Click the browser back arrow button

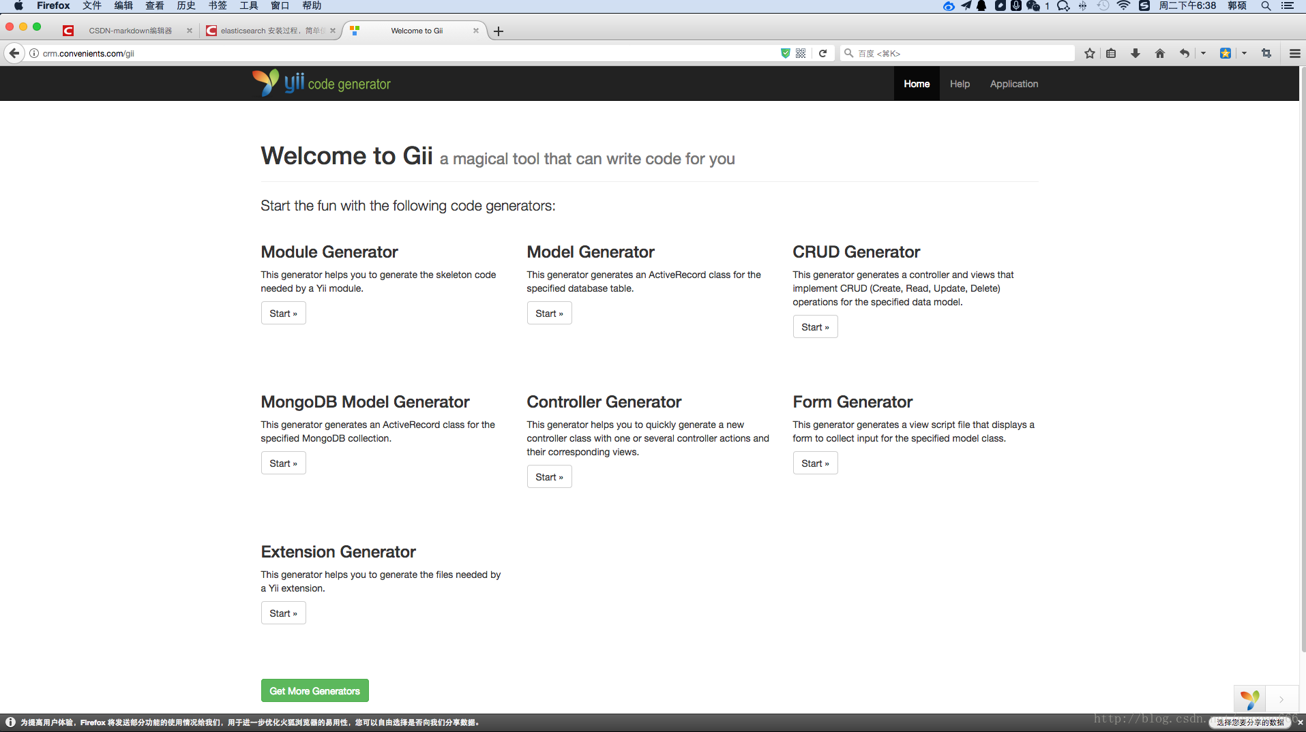[x=14, y=53]
